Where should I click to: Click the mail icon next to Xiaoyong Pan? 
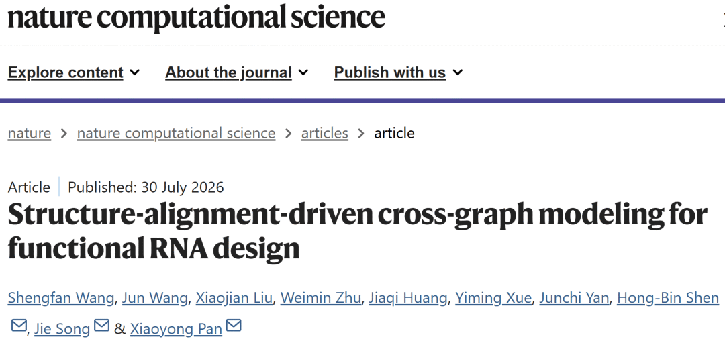pyautogui.click(x=234, y=326)
